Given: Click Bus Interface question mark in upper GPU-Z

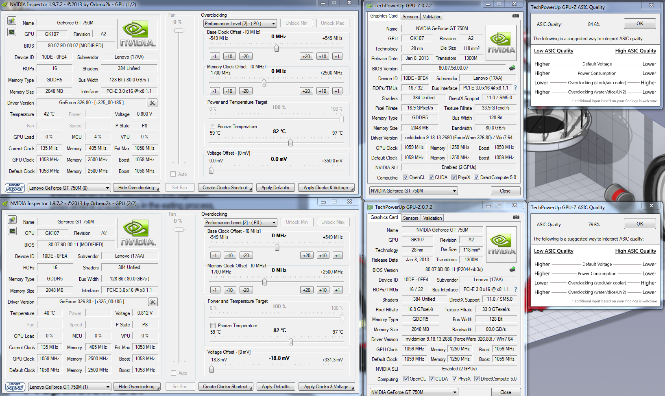Looking at the screenshot, I should click(x=515, y=88).
